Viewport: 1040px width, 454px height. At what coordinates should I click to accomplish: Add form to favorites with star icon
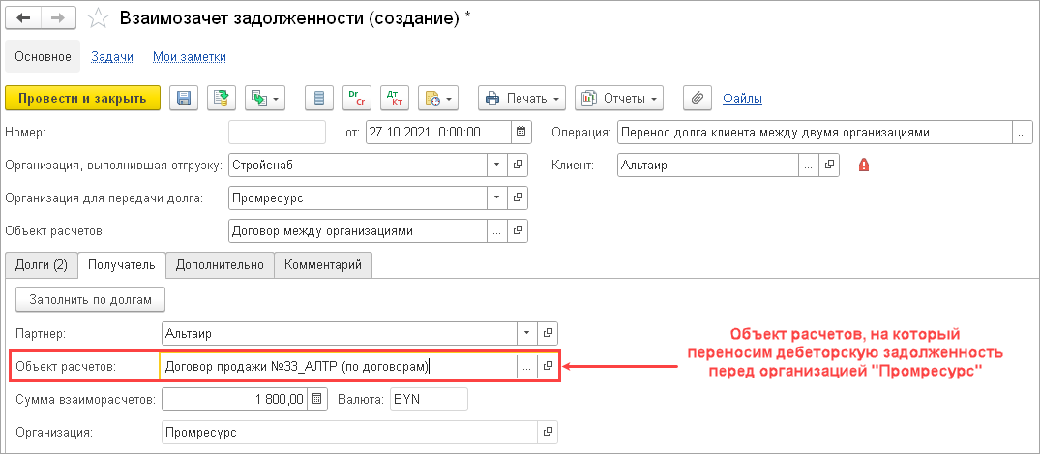click(98, 18)
